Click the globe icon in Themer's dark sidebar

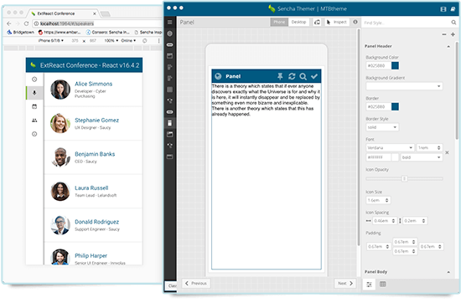(169, 33)
